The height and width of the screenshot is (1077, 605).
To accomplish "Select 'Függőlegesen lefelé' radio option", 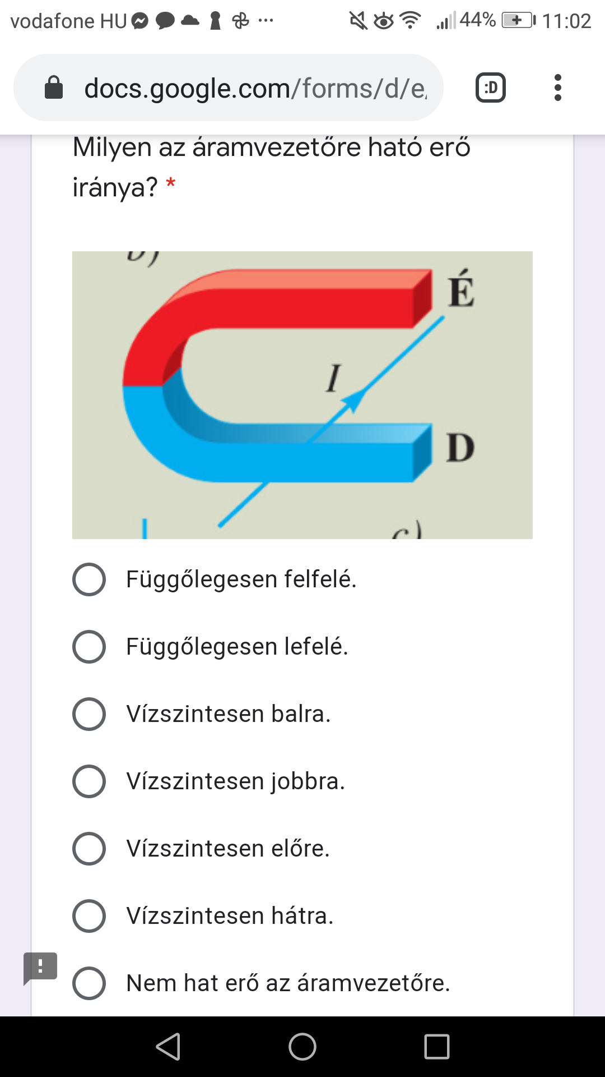I will (89, 647).
